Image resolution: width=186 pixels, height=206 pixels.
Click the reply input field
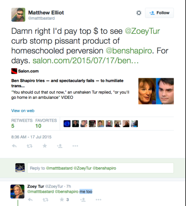click(x=100, y=168)
